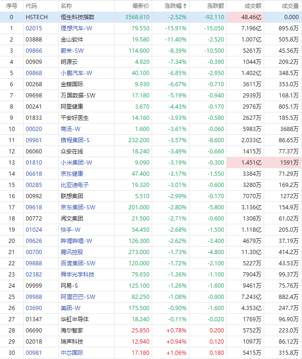The image size is (302, 359).
Task: Click the 12.940 price cell
Action: click(140, 342)
